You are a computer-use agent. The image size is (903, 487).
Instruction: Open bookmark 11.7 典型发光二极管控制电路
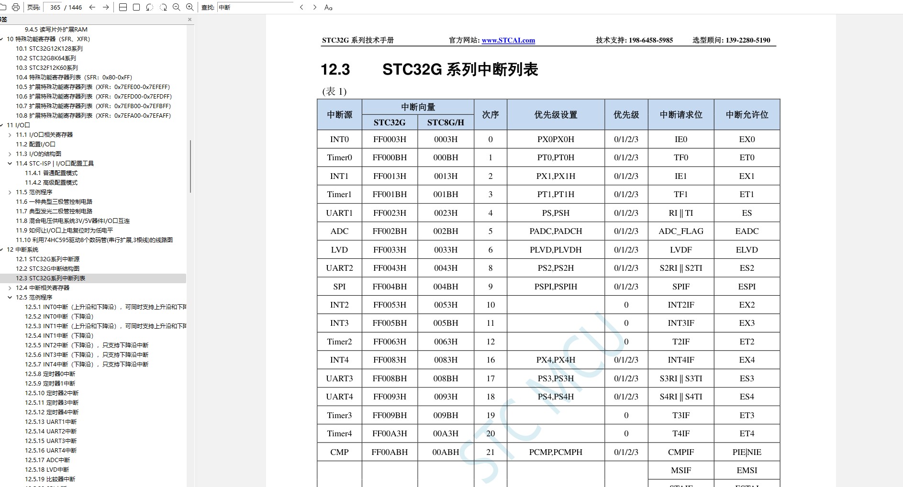(x=54, y=211)
